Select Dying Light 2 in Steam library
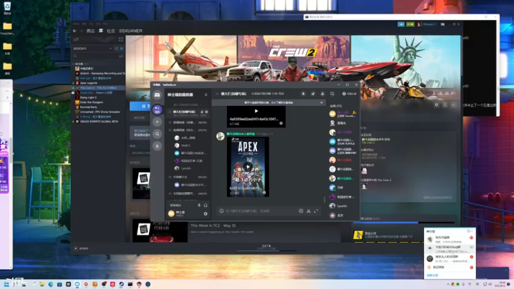This screenshot has width=514, height=289. tap(88, 98)
